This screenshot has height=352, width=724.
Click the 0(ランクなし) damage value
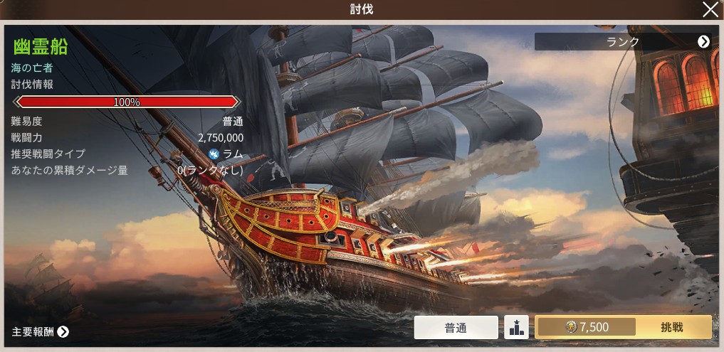(210, 170)
